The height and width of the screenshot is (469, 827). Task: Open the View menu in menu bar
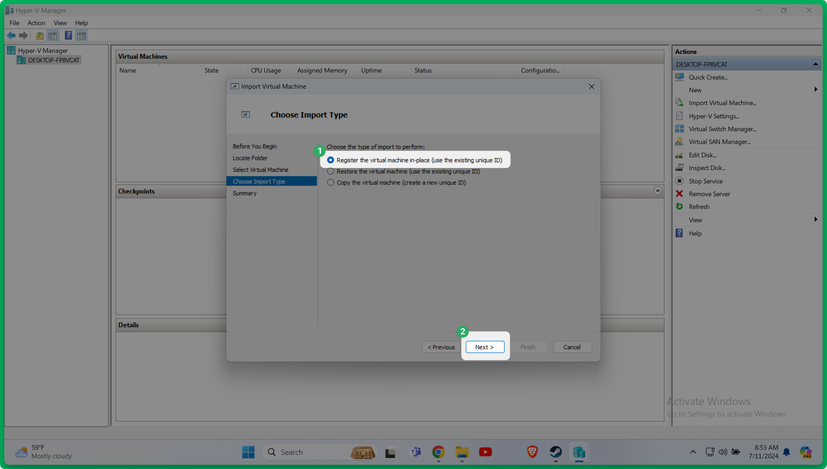point(60,23)
